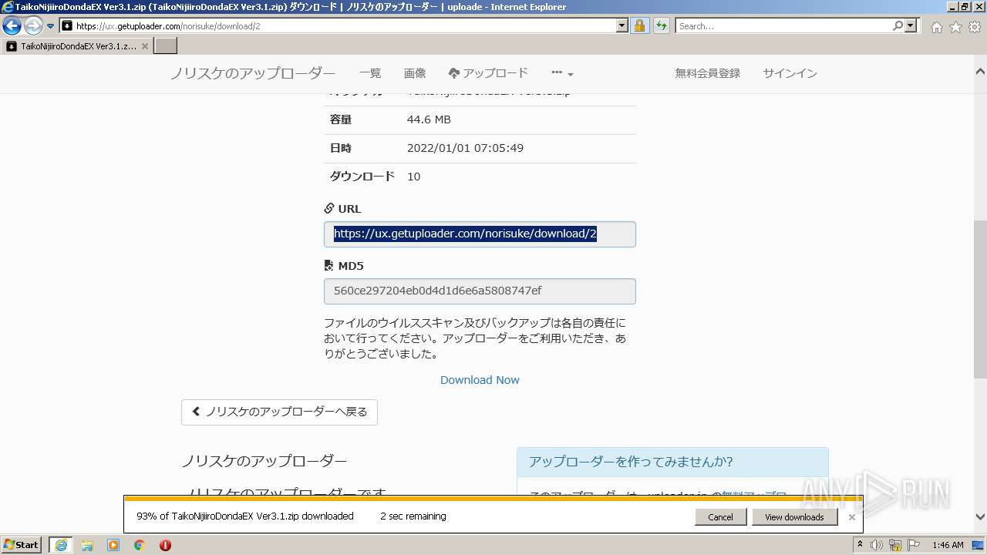The image size is (987, 555).
Task: Open the Windows Start button
Action: (22, 545)
